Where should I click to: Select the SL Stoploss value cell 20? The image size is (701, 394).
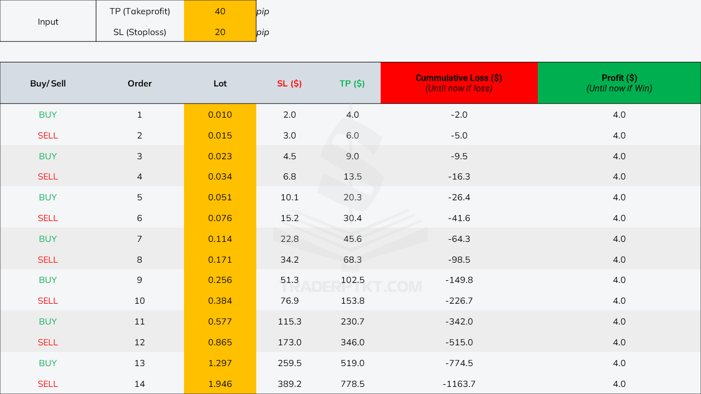tap(220, 32)
